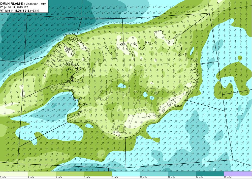Click the '10 m/s' legend label
This screenshot has width=252, height=179.
pos(144,177)
